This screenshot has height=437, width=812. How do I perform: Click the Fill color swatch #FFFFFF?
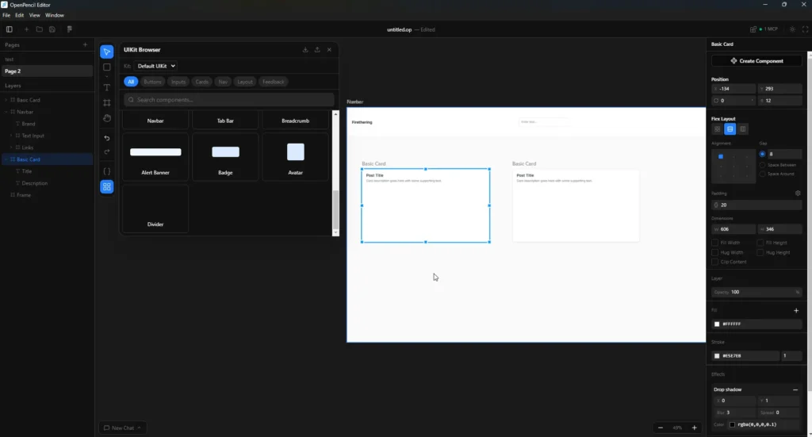click(x=717, y=324)
